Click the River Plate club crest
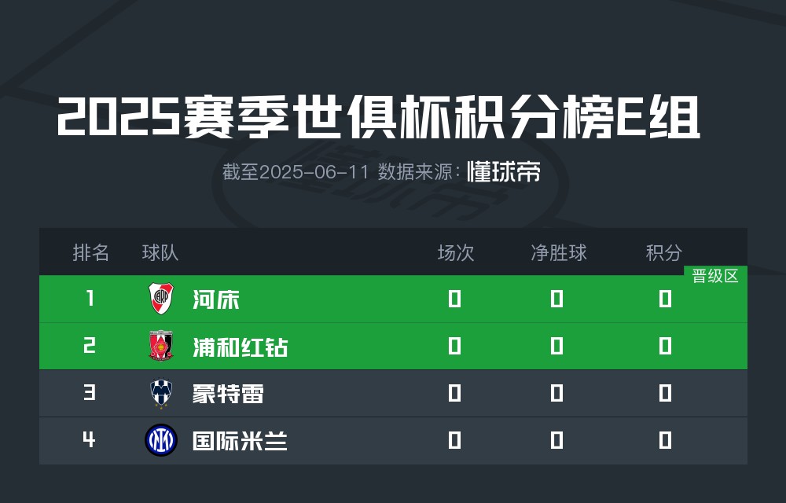This screenshot has width=786, height=503. (161, 299)
